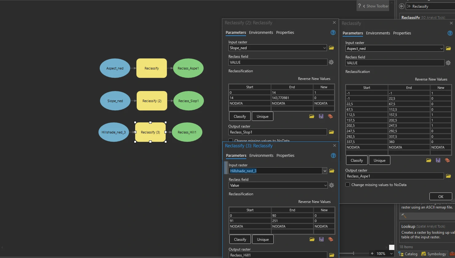Click End cell 143,770981 in Reclassify (2) table
This screenshot has width=455, height=258.
coord(292,98)
